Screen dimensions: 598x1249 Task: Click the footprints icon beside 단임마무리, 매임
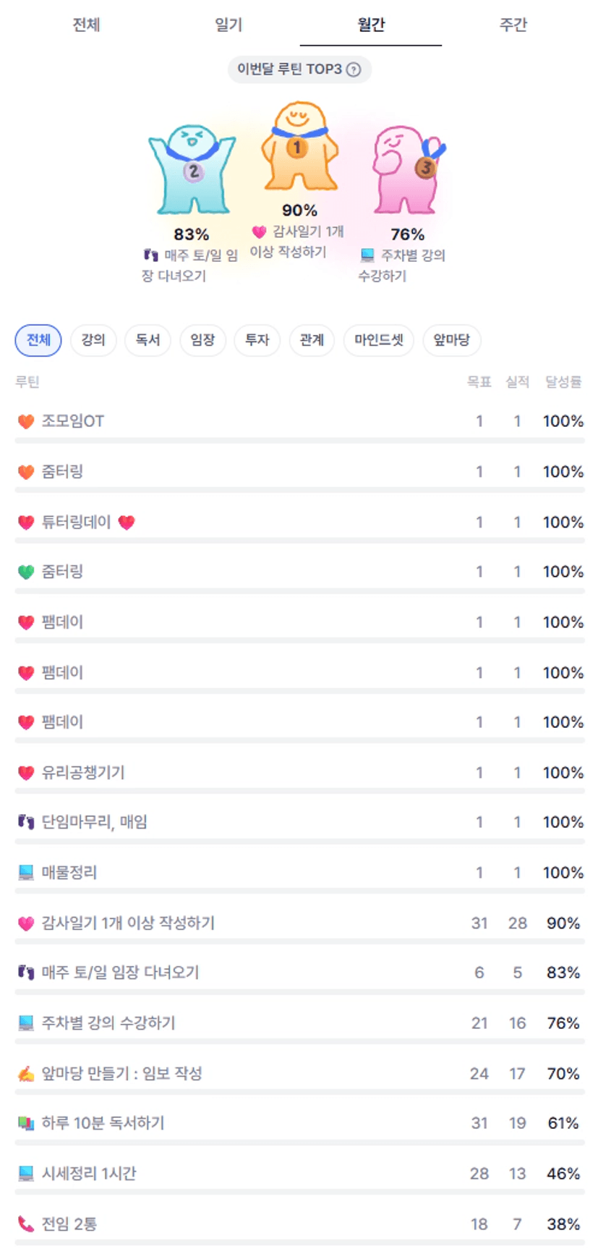pos(26,822)
